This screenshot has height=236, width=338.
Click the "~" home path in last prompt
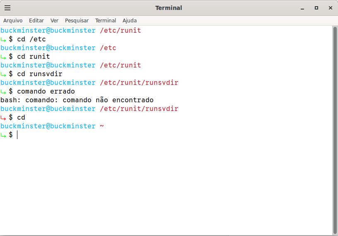[102, 126]
